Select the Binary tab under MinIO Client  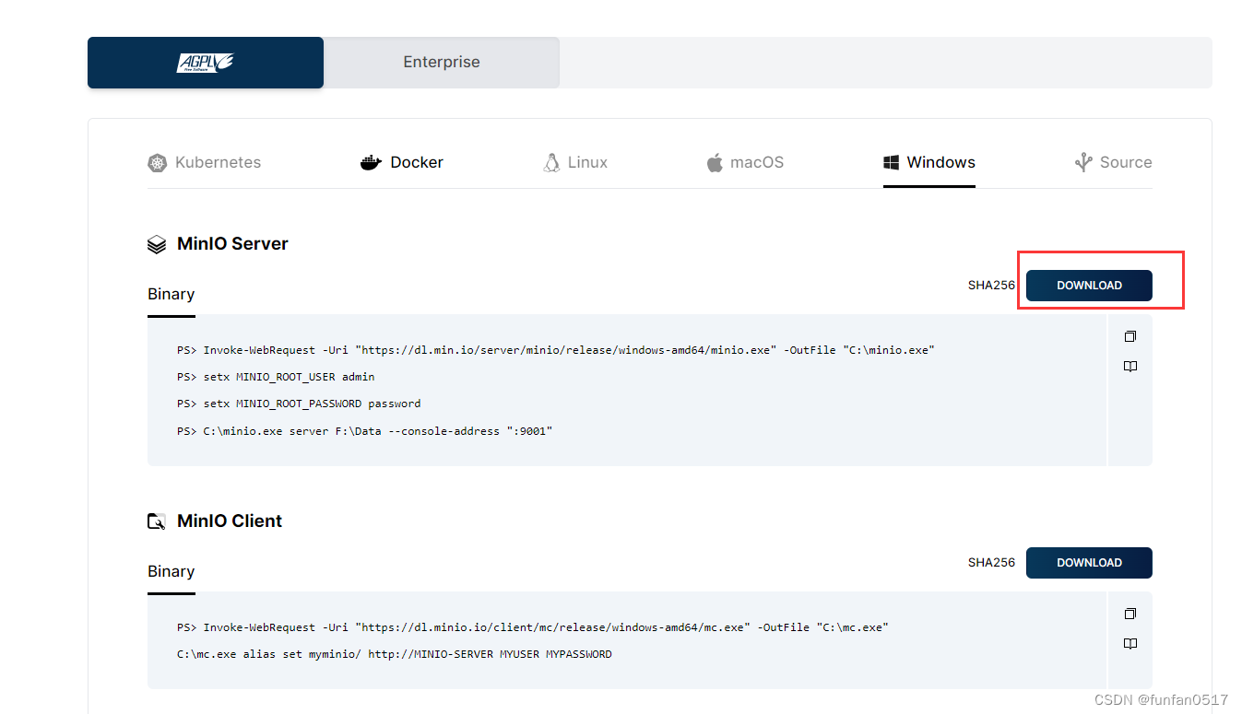[x=172, y=572]
